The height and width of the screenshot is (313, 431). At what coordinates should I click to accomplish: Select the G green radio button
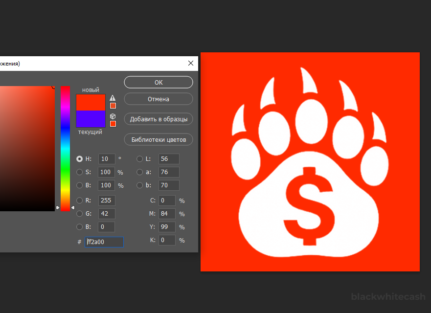(80, 214)
